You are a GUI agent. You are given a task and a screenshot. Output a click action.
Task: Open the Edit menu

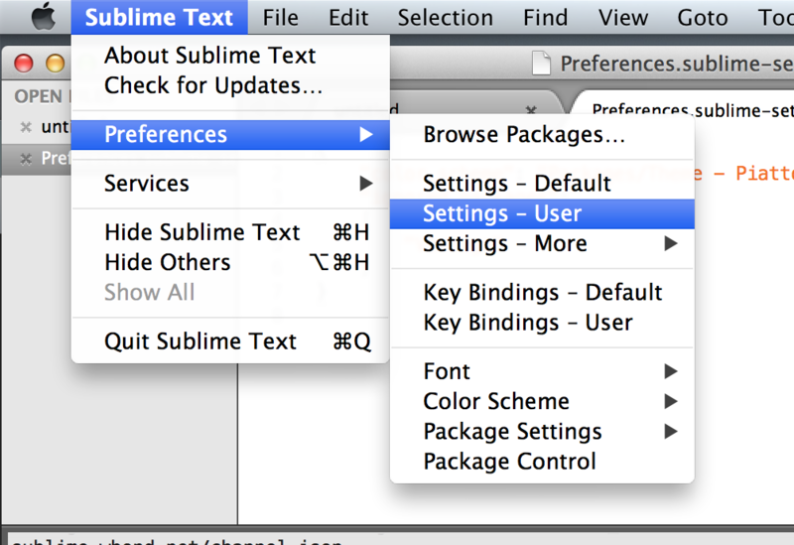pos(348,18)
